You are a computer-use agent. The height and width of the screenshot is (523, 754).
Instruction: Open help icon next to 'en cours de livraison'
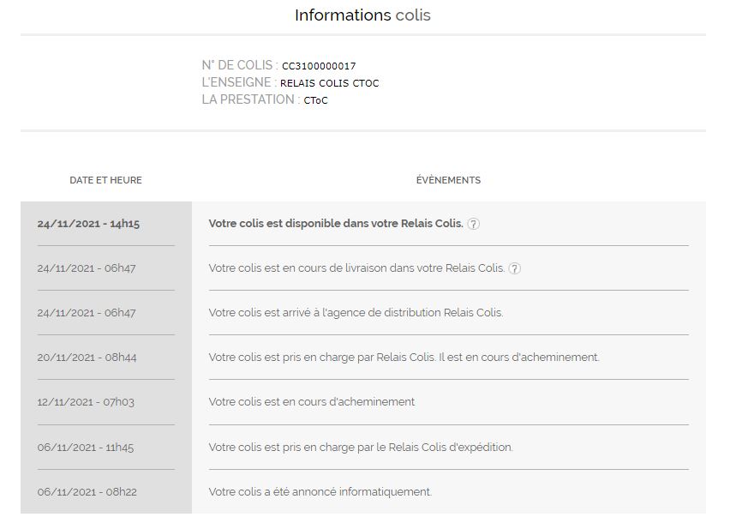515,268
